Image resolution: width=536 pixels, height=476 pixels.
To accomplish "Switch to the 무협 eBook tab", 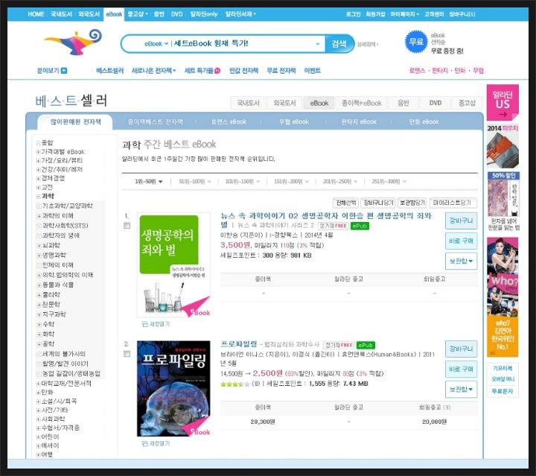I will [293, 121].
